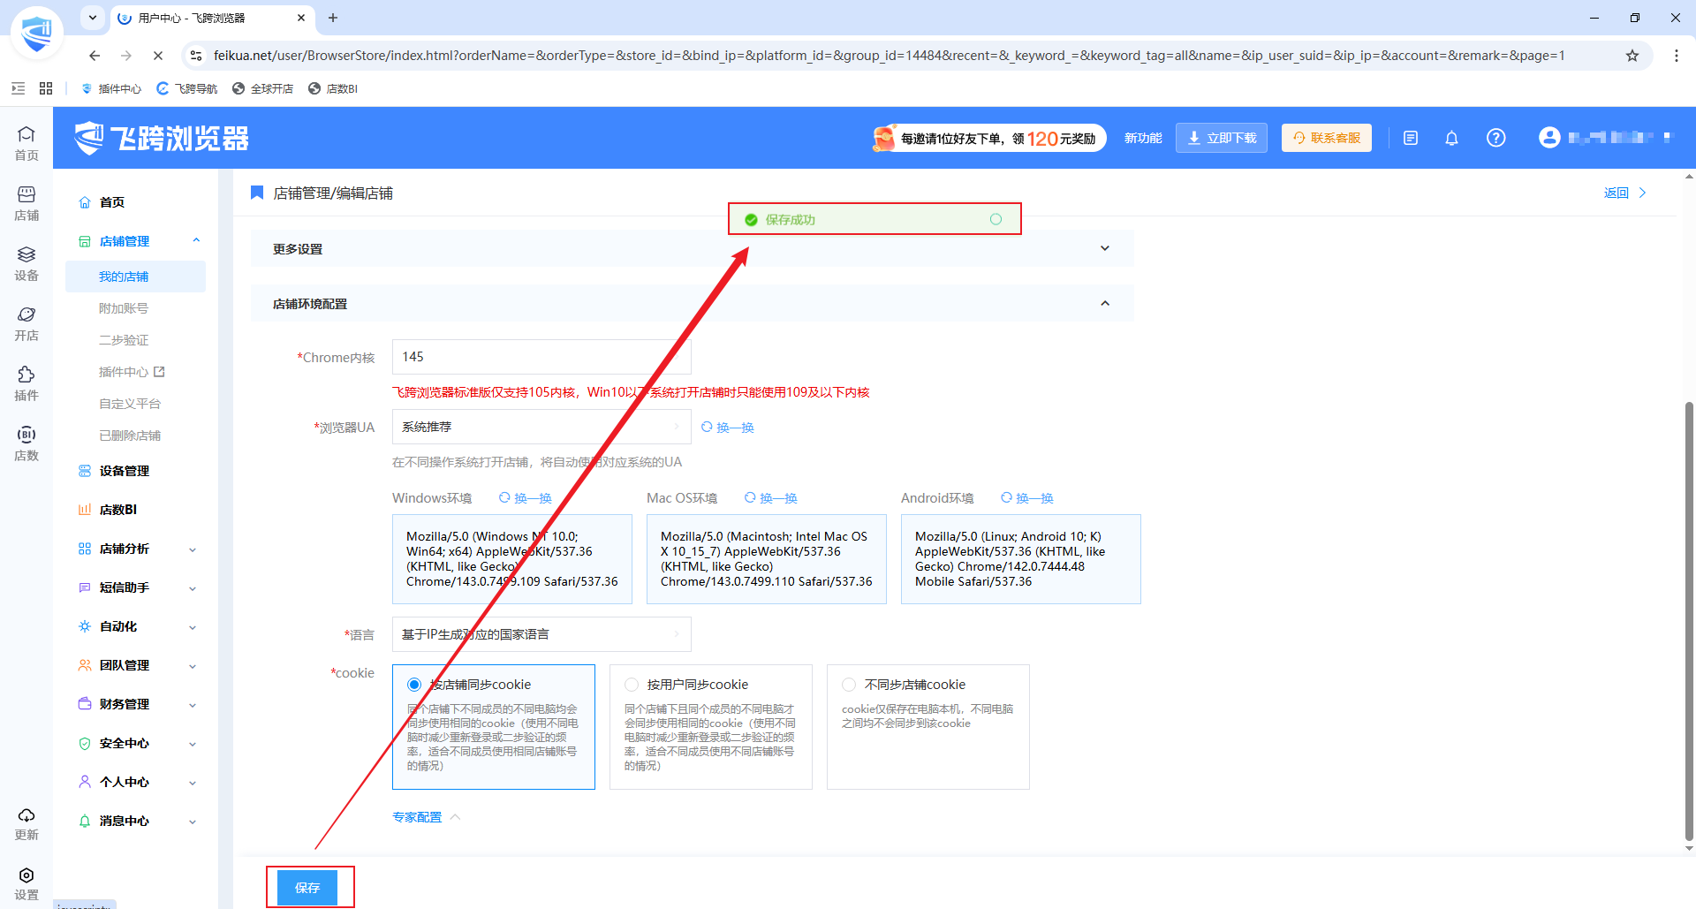Select 按用户同步cookie radio option

point(632,685)
